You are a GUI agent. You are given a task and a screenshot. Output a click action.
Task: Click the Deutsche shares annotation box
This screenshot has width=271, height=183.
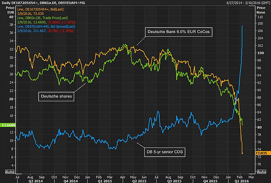click(x=57, y=96)
